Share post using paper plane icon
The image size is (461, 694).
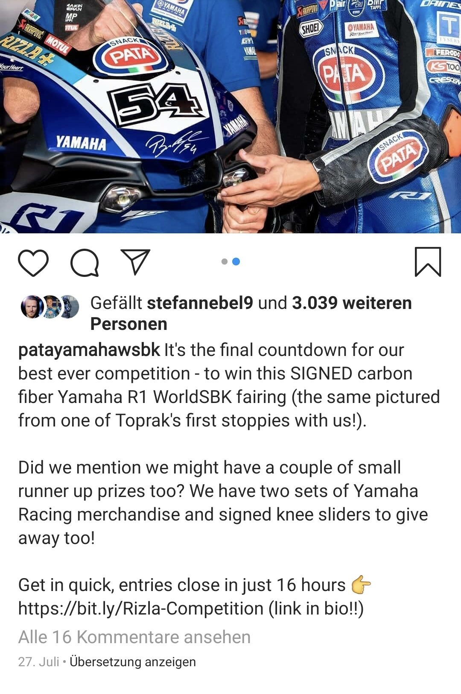(x=136, y=262)
